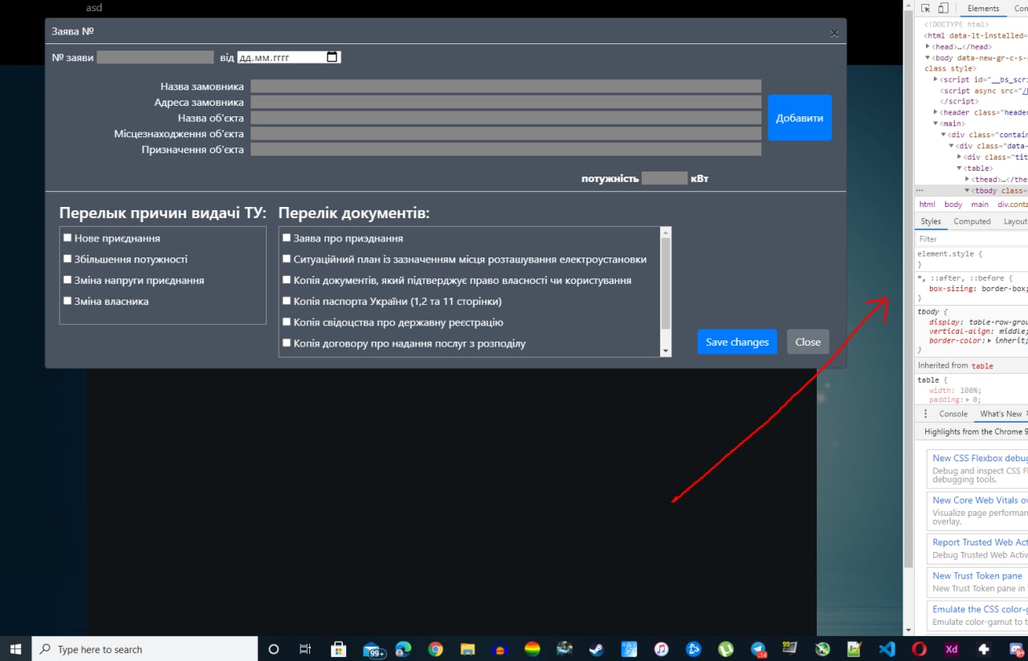1028x661 pixels.
Task: Check Копія документів право власності checkbox
Action: tap(287, 280)
